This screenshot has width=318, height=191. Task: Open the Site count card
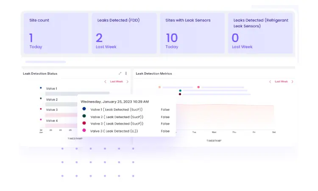tap(56, 33)
